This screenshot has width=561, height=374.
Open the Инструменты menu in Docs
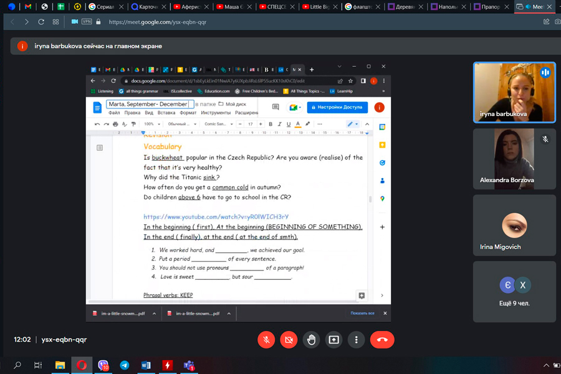click(x=216, y=113)
